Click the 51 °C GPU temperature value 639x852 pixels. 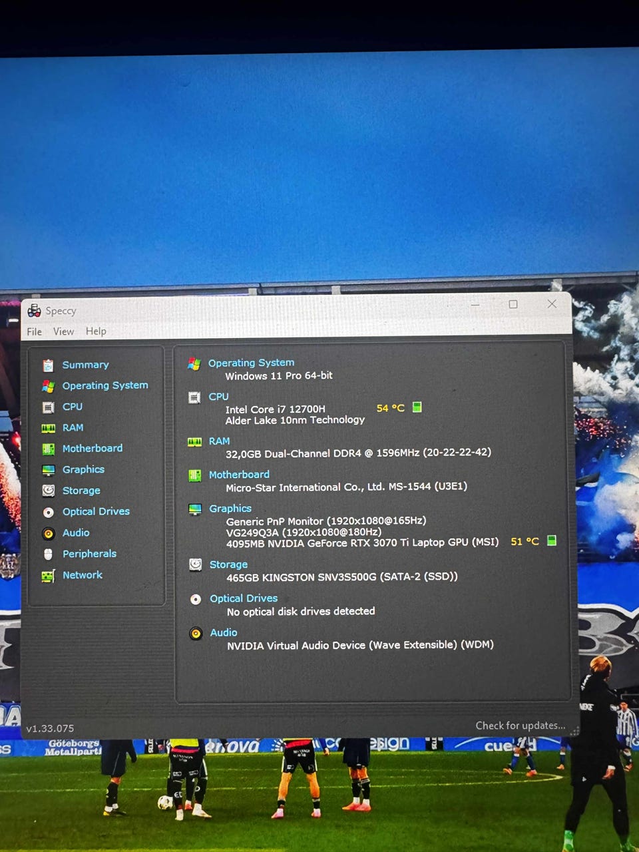pyautogui.click(x=525, y=541)
